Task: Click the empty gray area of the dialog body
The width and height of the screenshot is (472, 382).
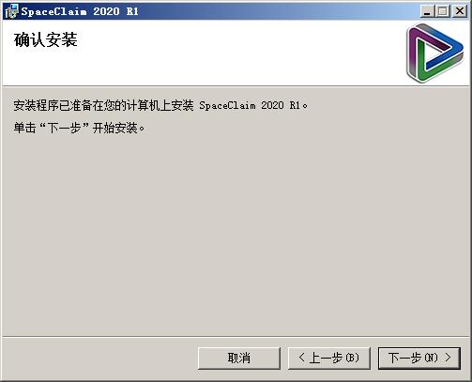Action: tap(236, 235)
